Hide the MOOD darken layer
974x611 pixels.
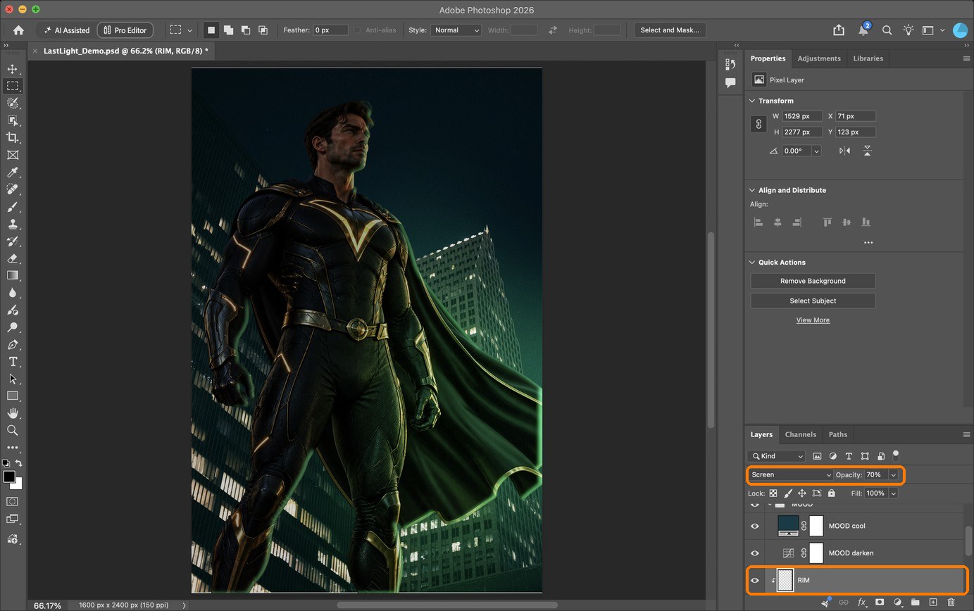pyautogui.click(x=755, y=553)
